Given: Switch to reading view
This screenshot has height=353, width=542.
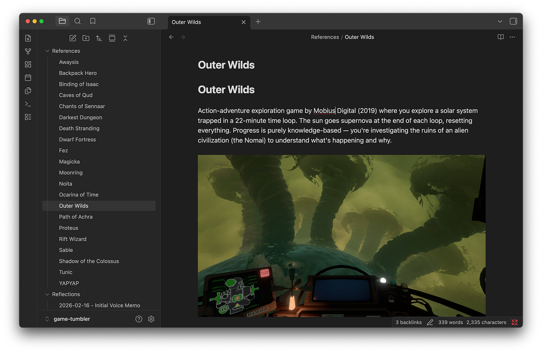Looking at the screenshot, I should click(501, 37).
